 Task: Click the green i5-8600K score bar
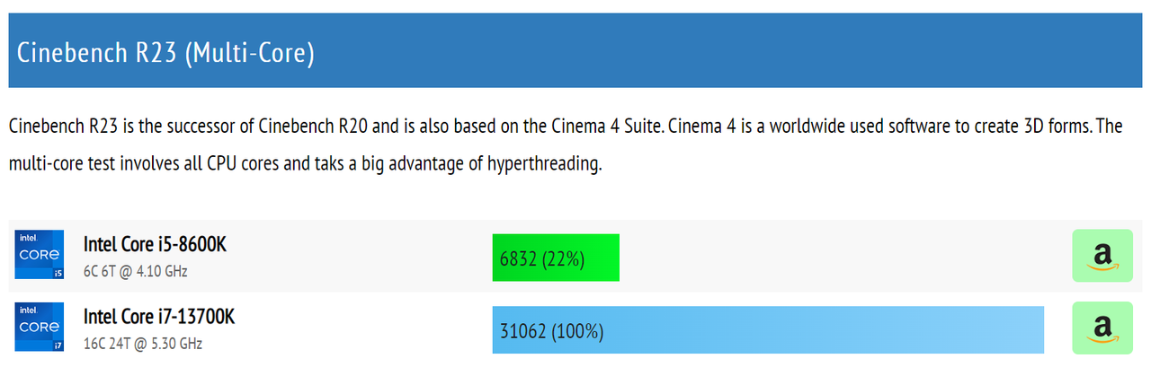tap(556, 258)
